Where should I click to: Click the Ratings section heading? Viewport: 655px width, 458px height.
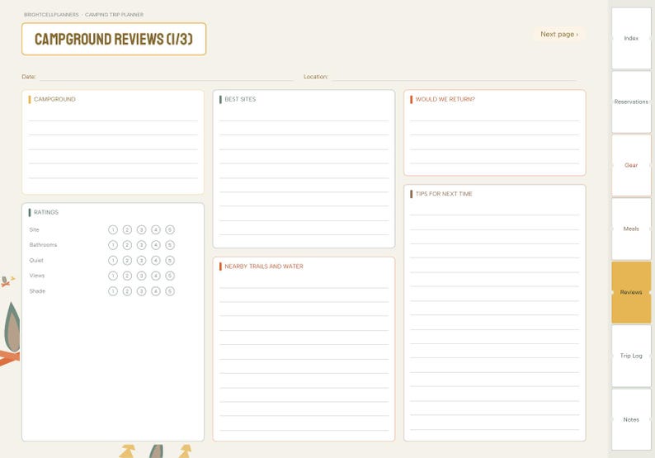coord(46,212)
